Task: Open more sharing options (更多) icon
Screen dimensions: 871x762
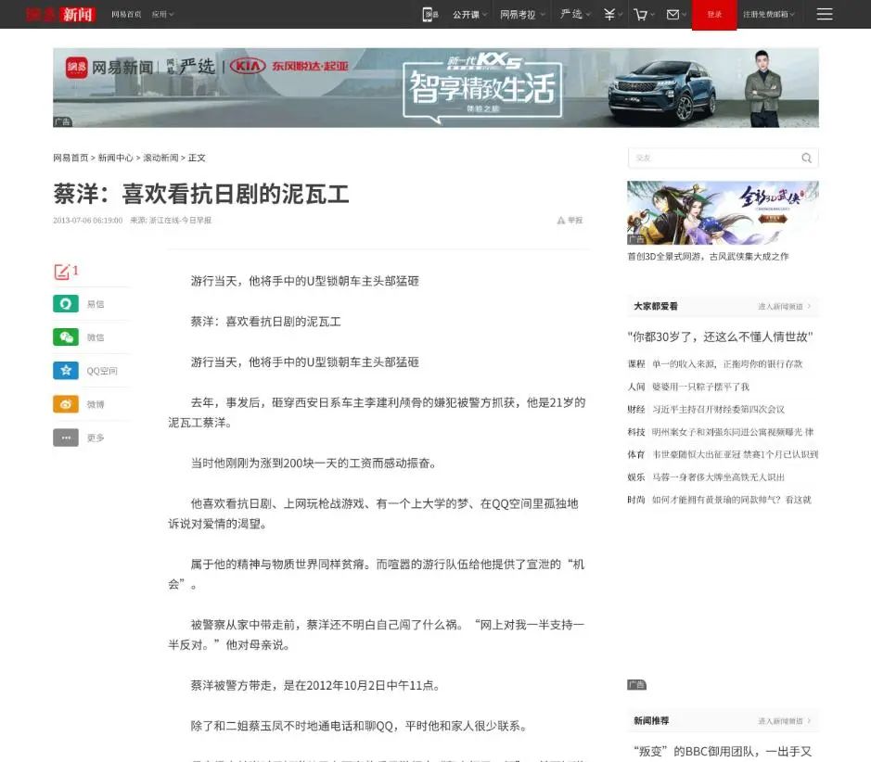Action: click(65, 438)
